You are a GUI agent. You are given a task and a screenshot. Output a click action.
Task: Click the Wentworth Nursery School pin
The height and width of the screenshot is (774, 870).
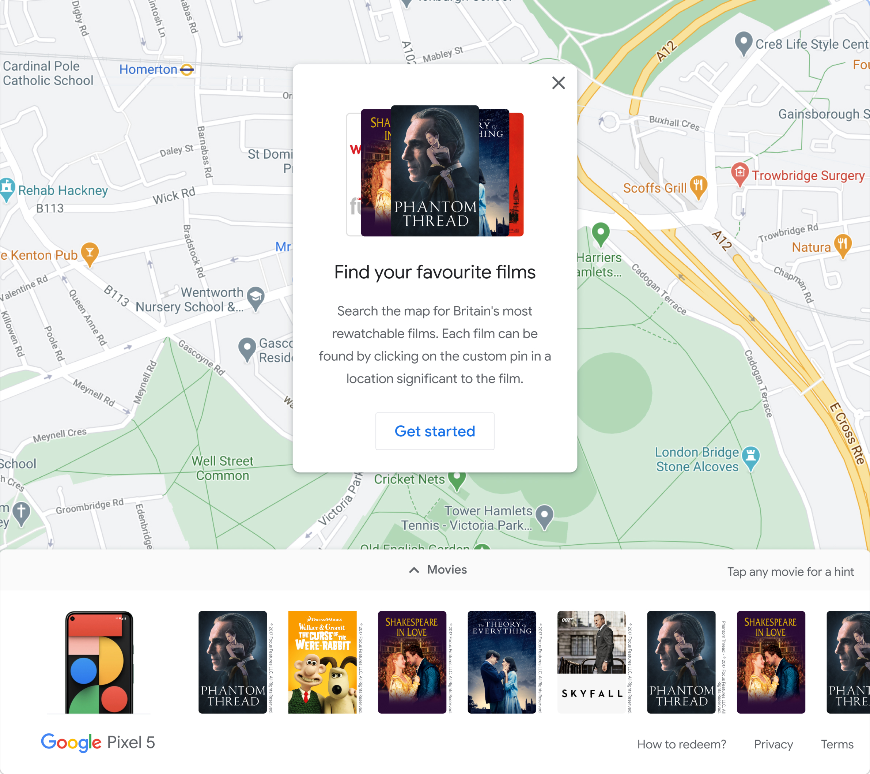coord(256,298)
